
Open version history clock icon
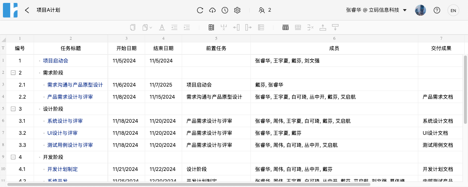click(x=225, y=10)
